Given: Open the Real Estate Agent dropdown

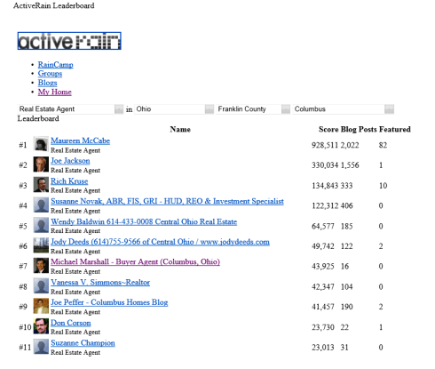Looking at the screenshot, I should point(70,109).
